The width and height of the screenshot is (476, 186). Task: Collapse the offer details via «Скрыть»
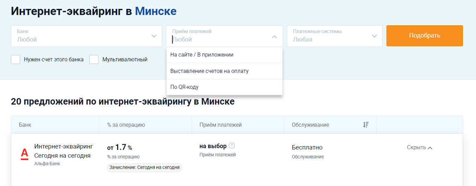tap(419, 147)
